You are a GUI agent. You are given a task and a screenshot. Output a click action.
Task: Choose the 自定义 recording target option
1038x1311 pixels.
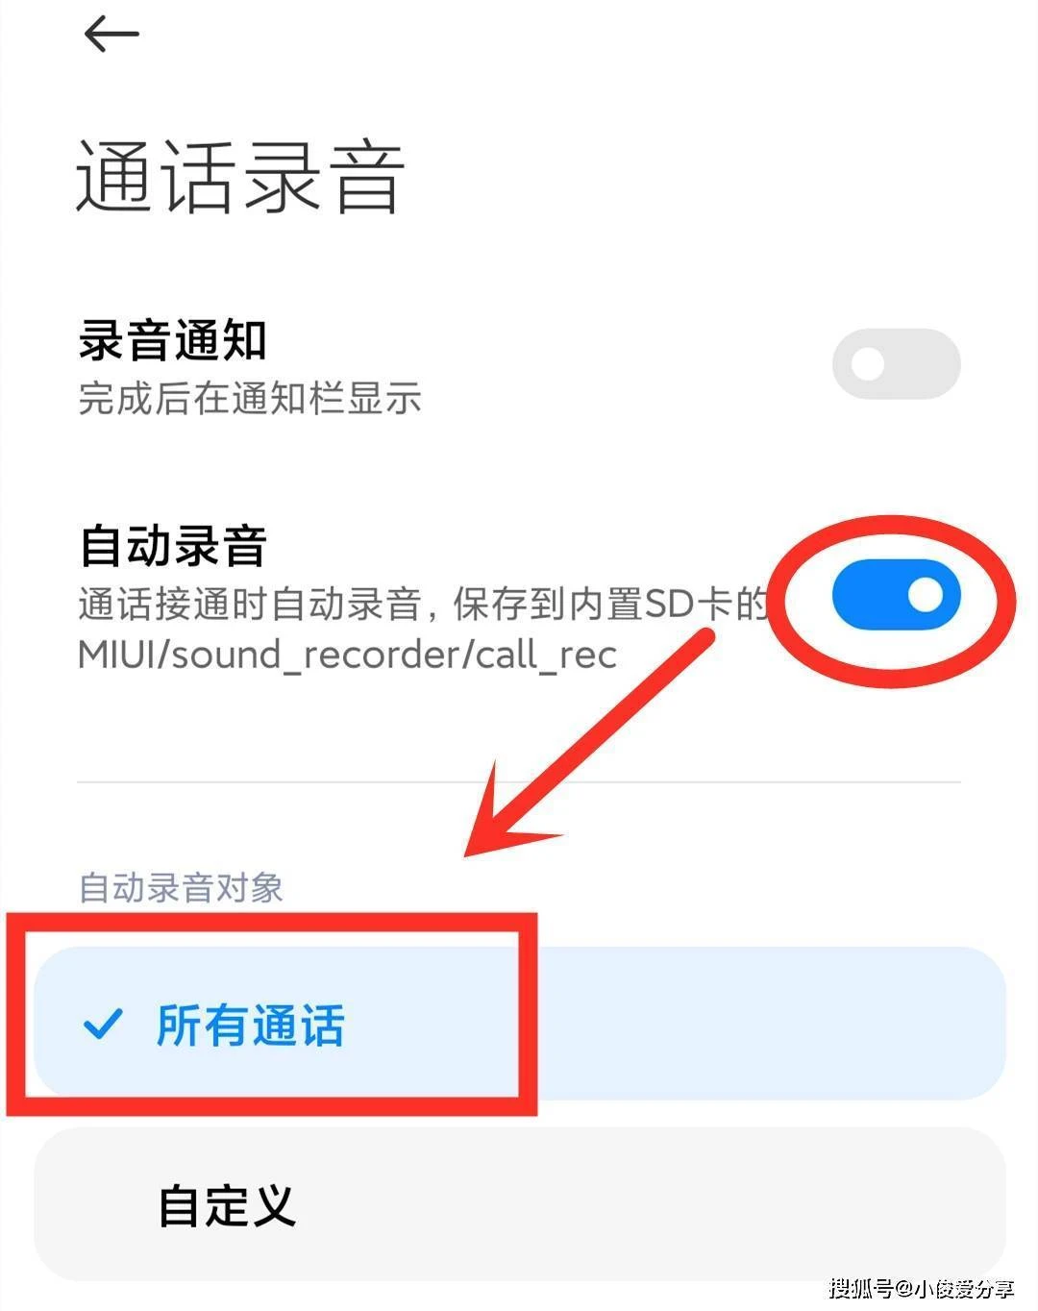(x=519, y=1203)
